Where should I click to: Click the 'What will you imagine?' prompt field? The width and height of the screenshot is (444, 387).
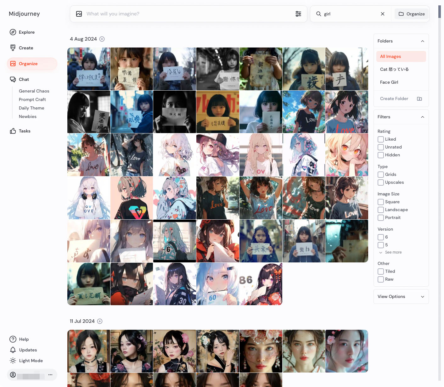pos(188,14)
